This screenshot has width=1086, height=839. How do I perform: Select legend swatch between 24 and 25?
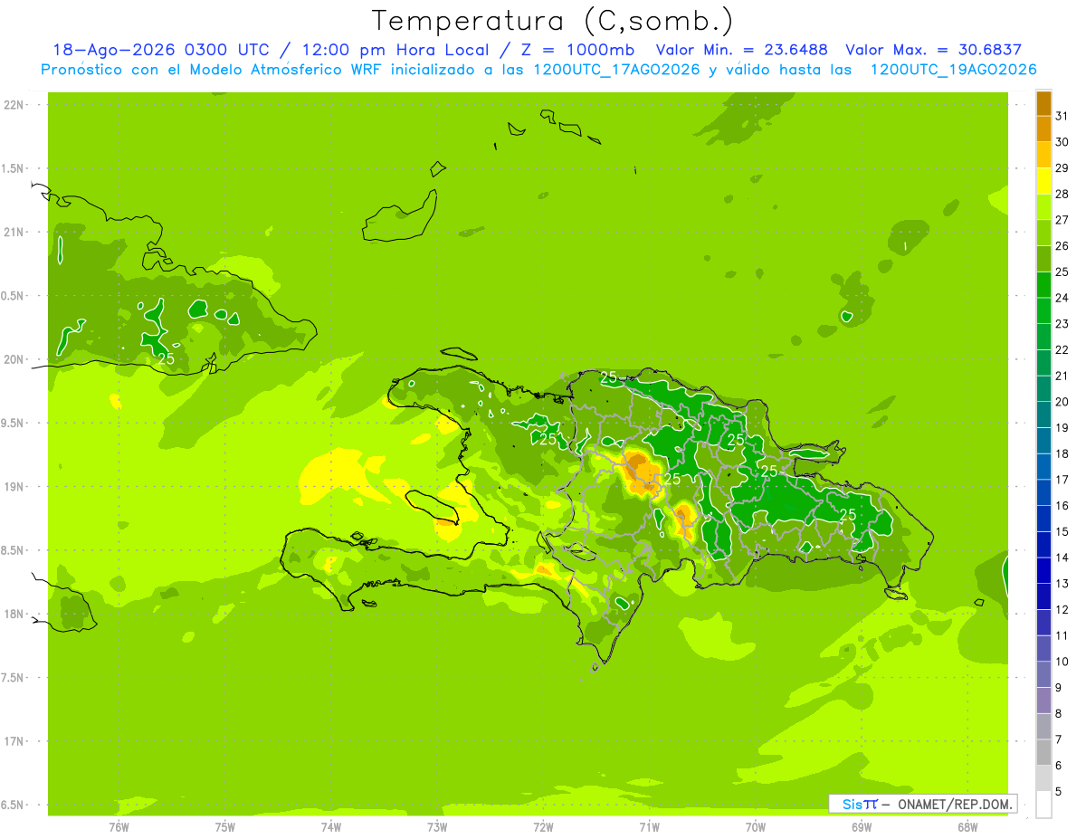point(1043,285)
